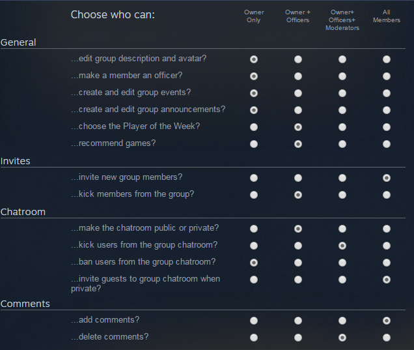Allow Owner+Officers+Moderators to ban chatroom users
This screenshot has width=414, height=350.
(342, 263)
